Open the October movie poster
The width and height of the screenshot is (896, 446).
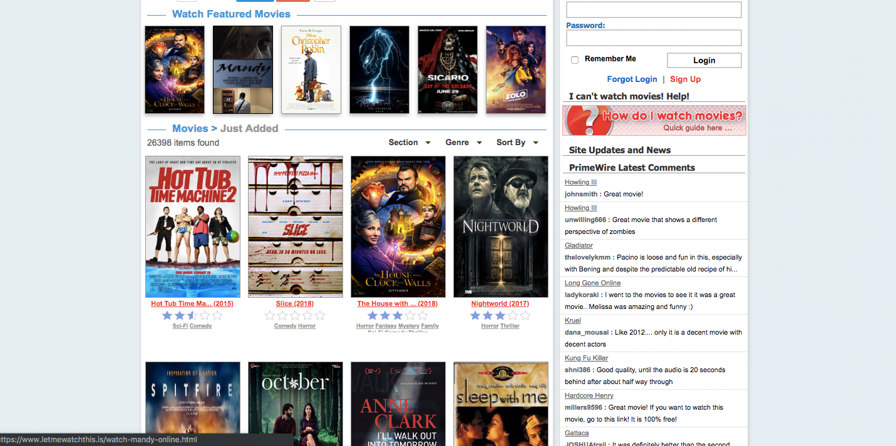(296, 403)
